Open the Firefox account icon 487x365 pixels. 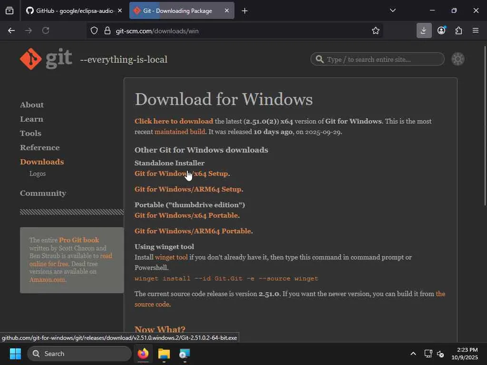click(441, 30)
